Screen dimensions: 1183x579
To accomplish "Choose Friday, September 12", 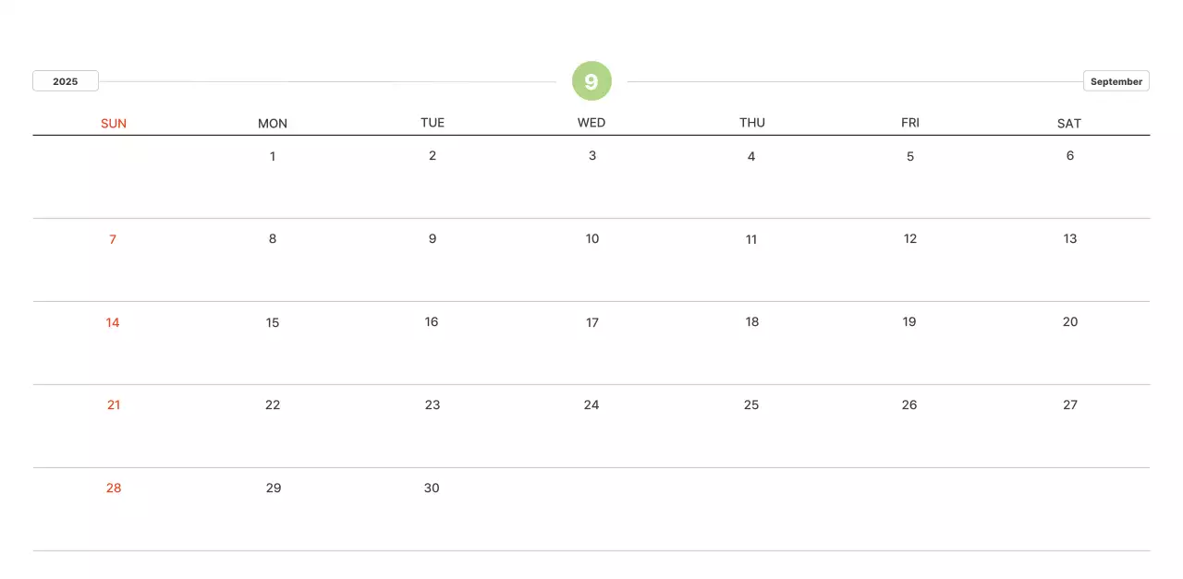I will [x=910, y=238].
